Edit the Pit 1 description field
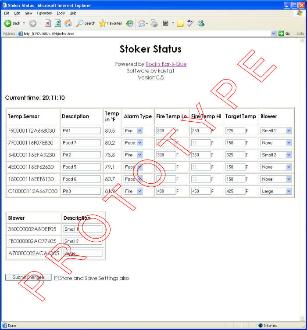Image resolution: width=307 pixels, height=330 pixels. (x=81, y=131)
